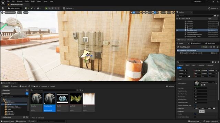This screenshot has width=220, height=123.
Task: Open the Decal Material asset dropdown
Action: pyautogui.click(x=208, y=82)
